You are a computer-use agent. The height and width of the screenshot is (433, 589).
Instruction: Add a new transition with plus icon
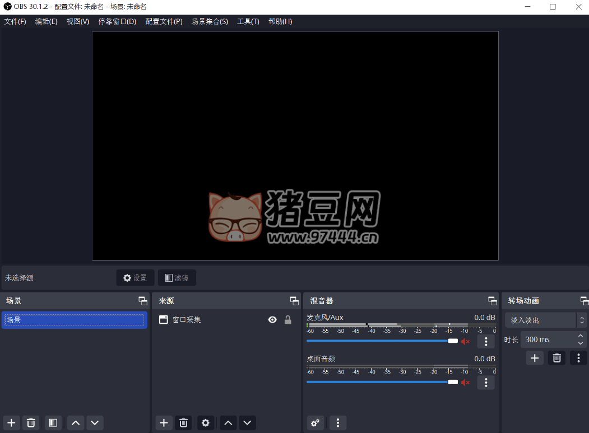(x=535, y=358)
